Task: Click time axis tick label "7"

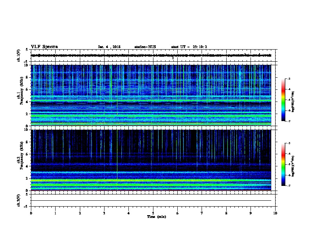Action: click(202, 213)
